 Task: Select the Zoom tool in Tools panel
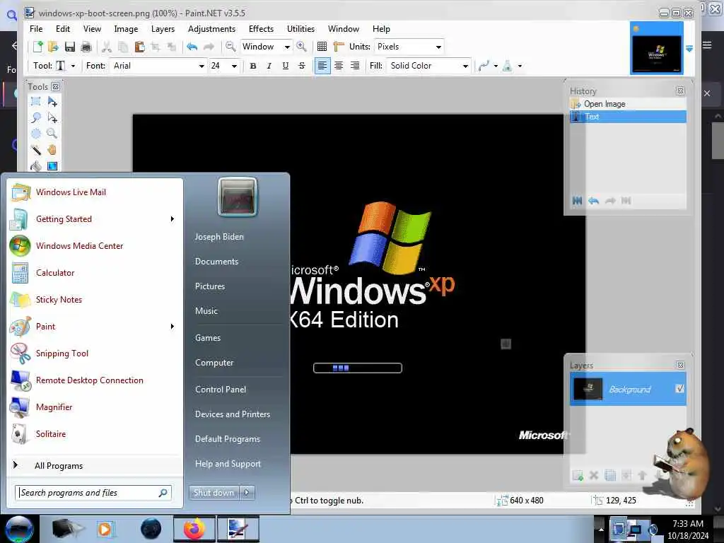tap(52, 134)
